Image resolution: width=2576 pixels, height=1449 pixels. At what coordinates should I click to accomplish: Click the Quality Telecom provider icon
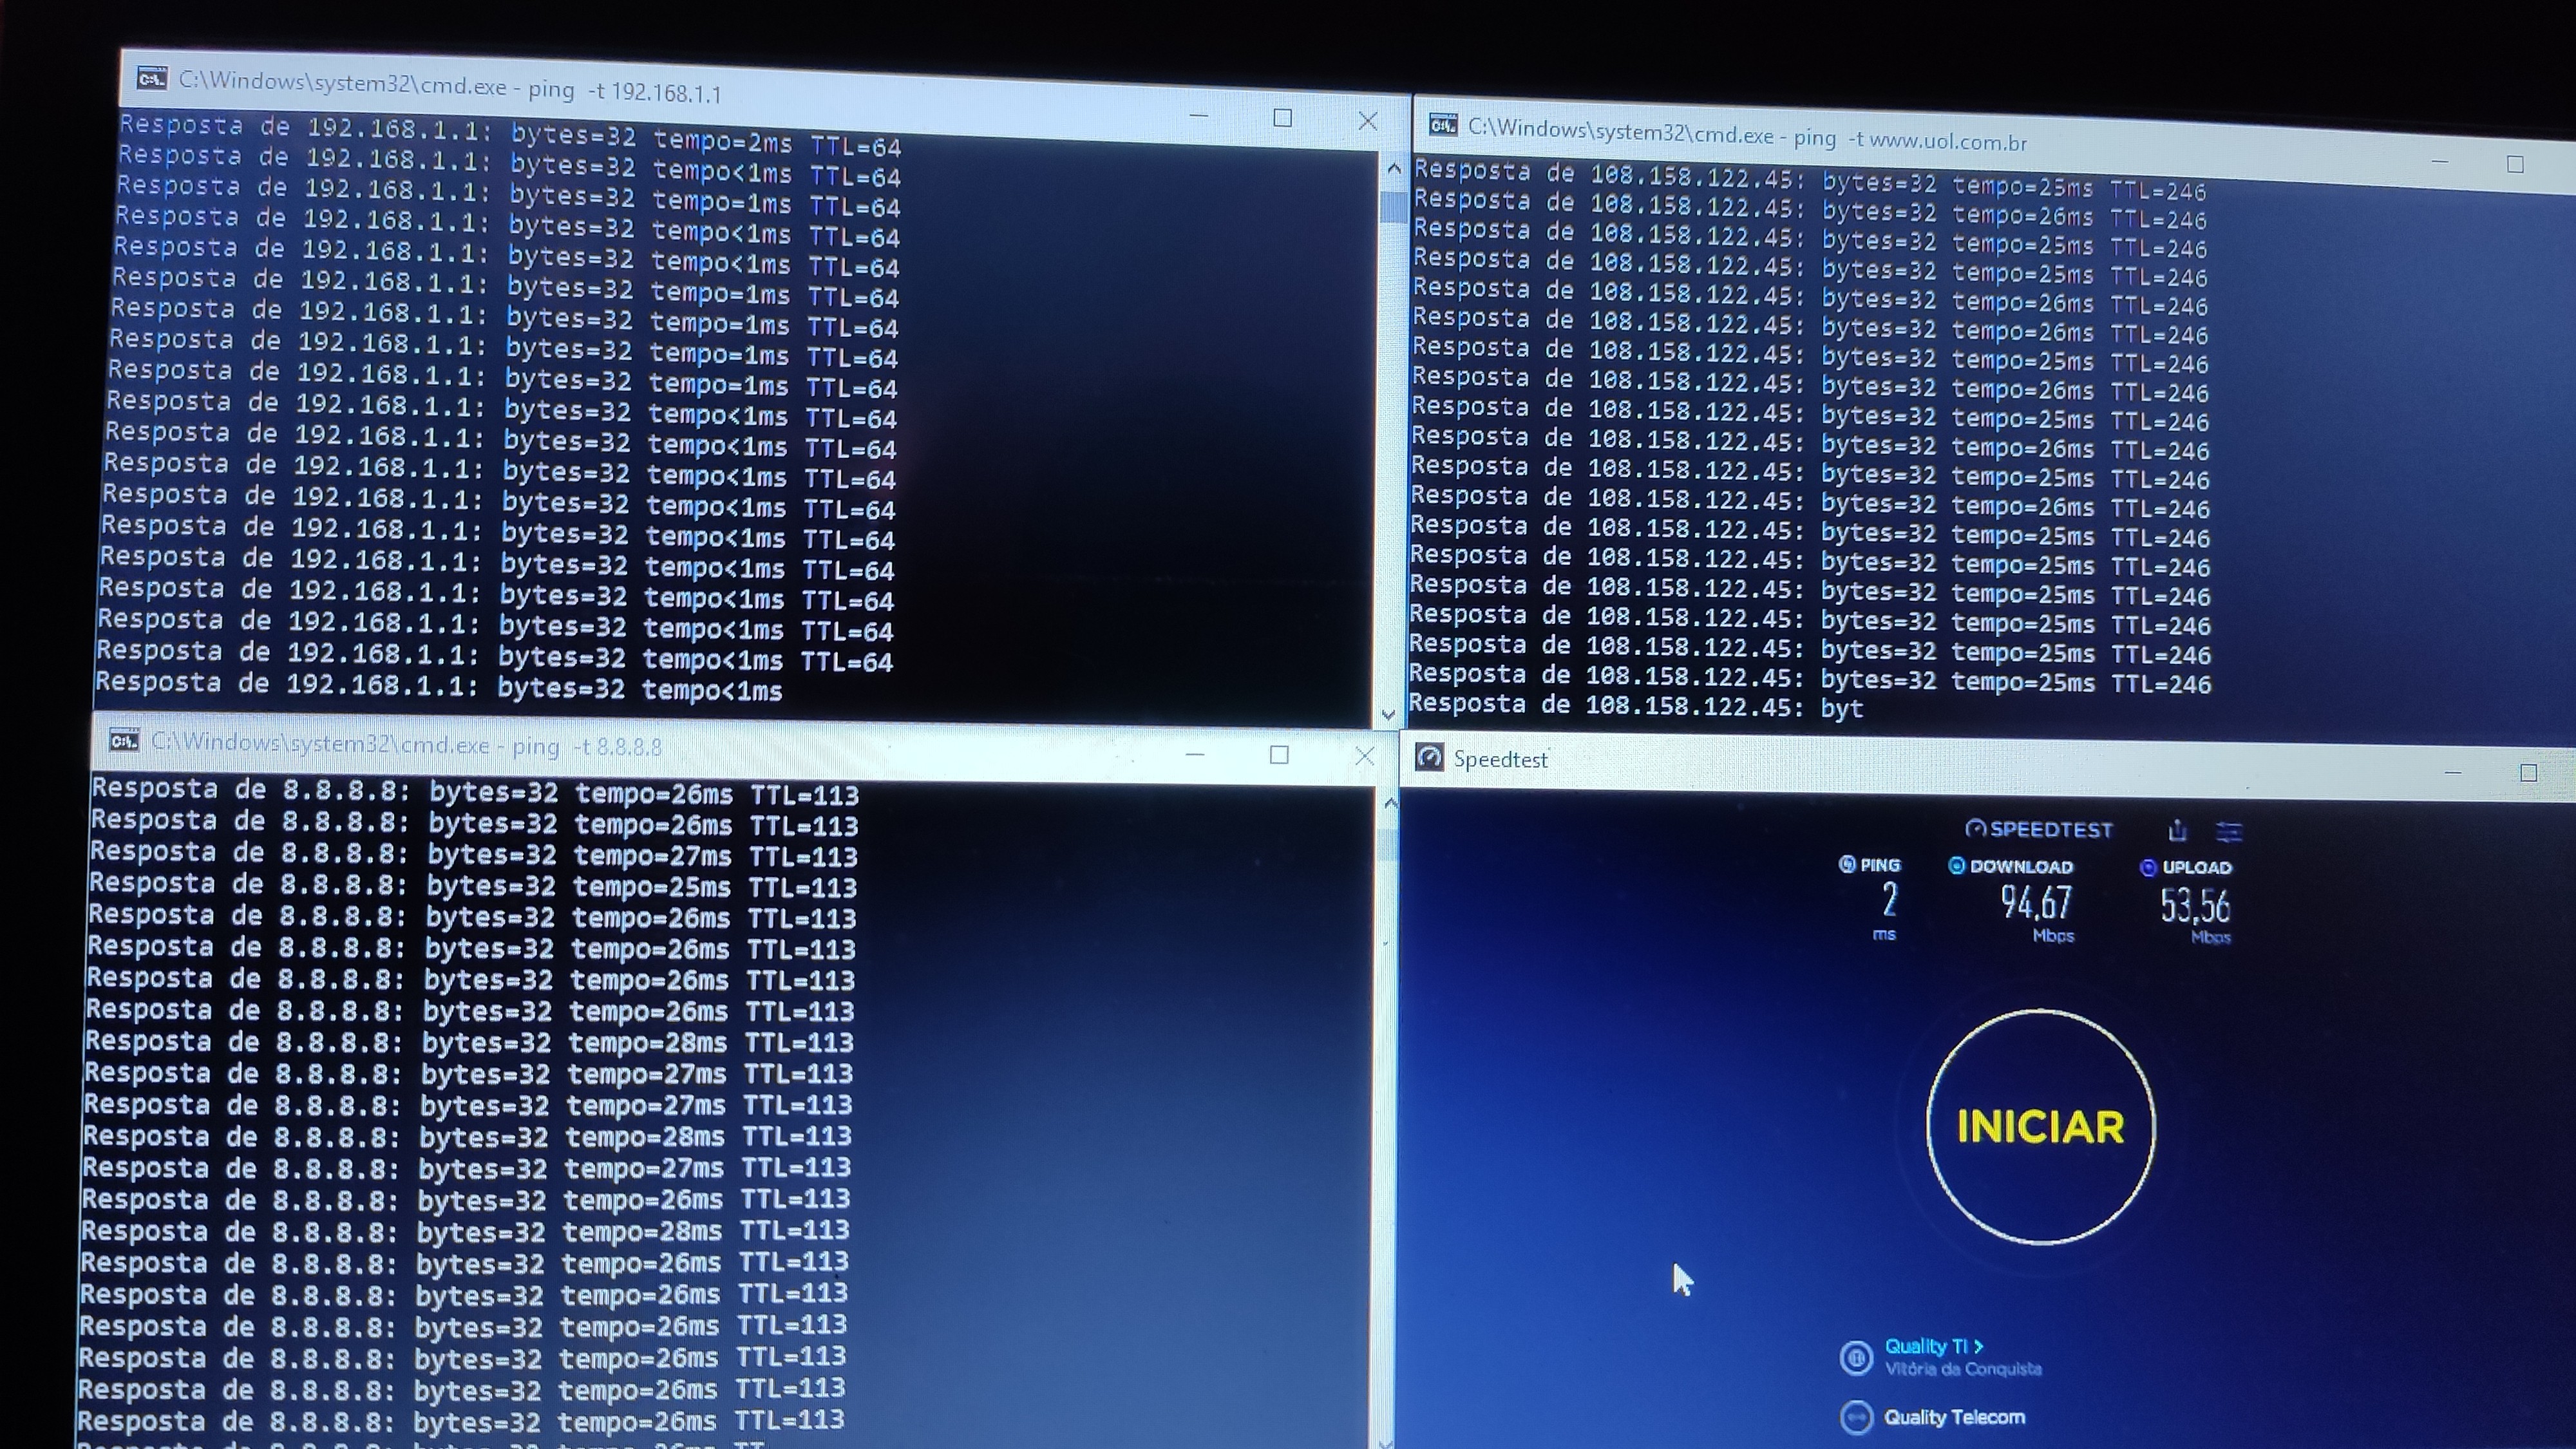coord(1856,1417)
